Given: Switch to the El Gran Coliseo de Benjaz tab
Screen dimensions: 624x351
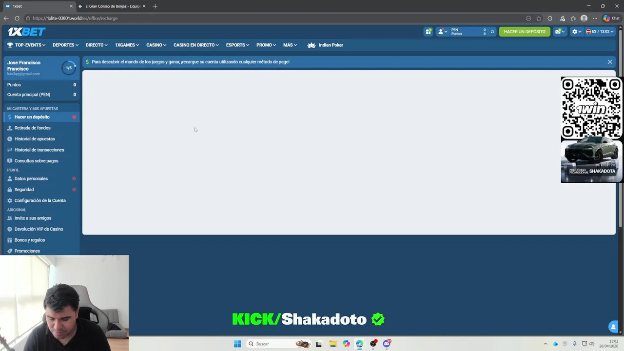Looking at the screenshot, I should 113,6.
